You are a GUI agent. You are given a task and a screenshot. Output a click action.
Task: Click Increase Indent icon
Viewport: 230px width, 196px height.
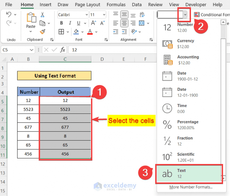click(x=124, y=32)
